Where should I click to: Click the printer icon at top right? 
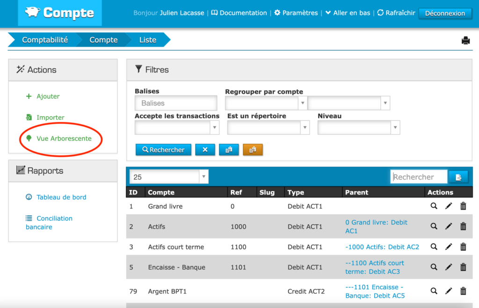point(465,41)
